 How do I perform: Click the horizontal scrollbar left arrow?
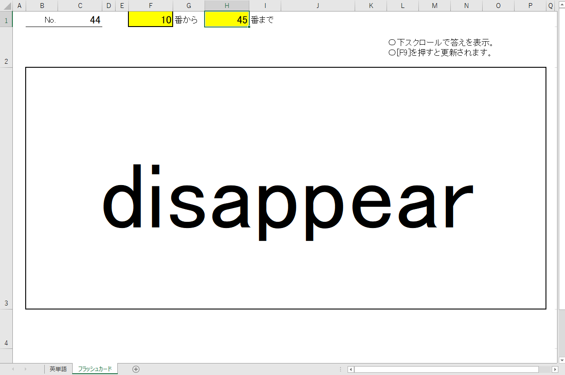pyautogui.click(x=351, y=369)
